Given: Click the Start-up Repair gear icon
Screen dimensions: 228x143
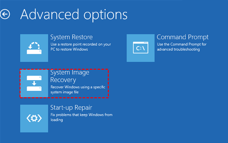Looking at the screenshot, I should [x=34, y=118].
